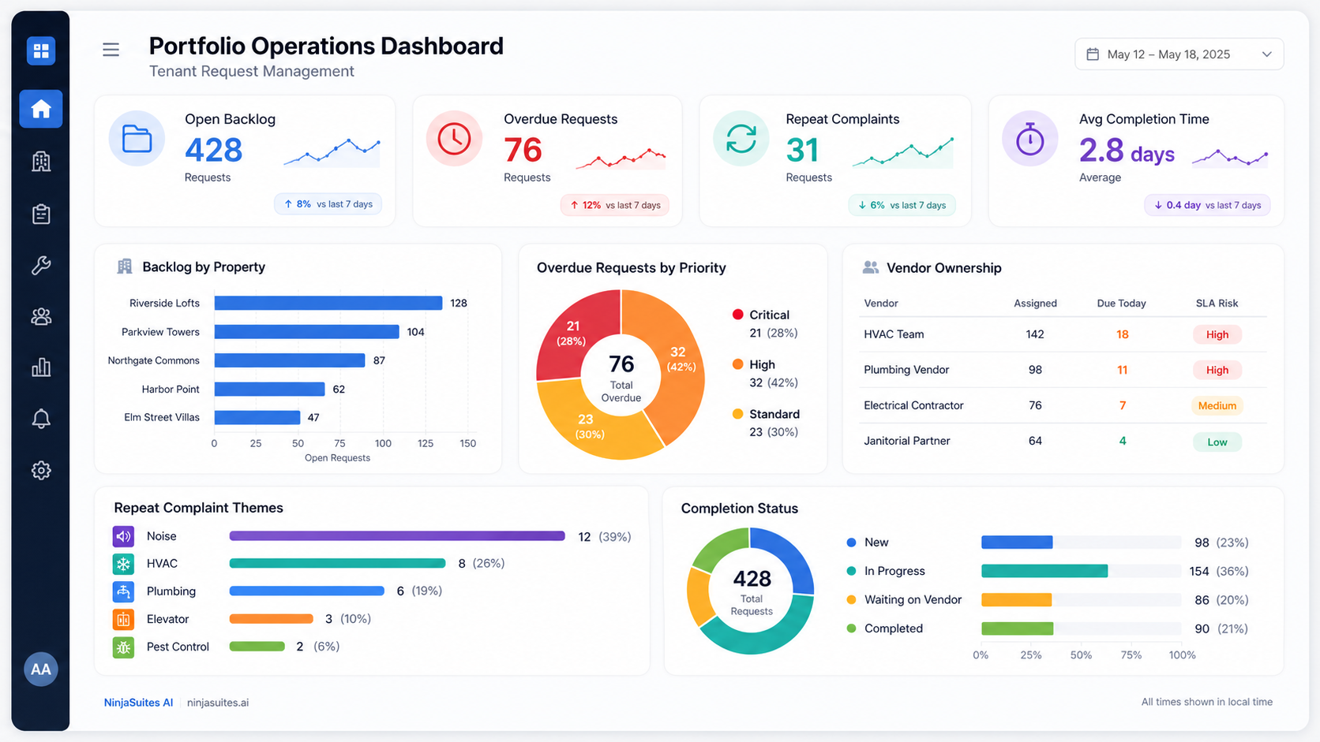The height and width of the screenshot is (742, 1320).
Task: Click the Waiting on Vendor status label
Action: tap(913, 600)
